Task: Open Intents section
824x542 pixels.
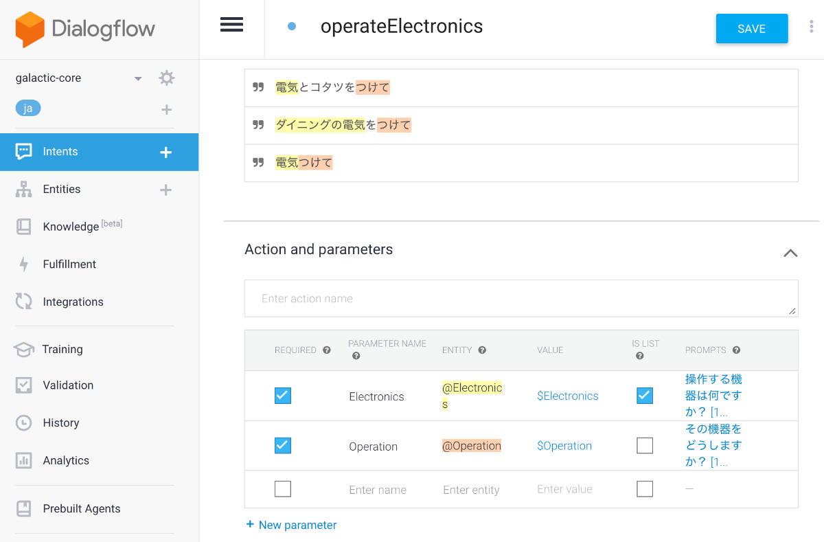Action: tap(60, 152)
